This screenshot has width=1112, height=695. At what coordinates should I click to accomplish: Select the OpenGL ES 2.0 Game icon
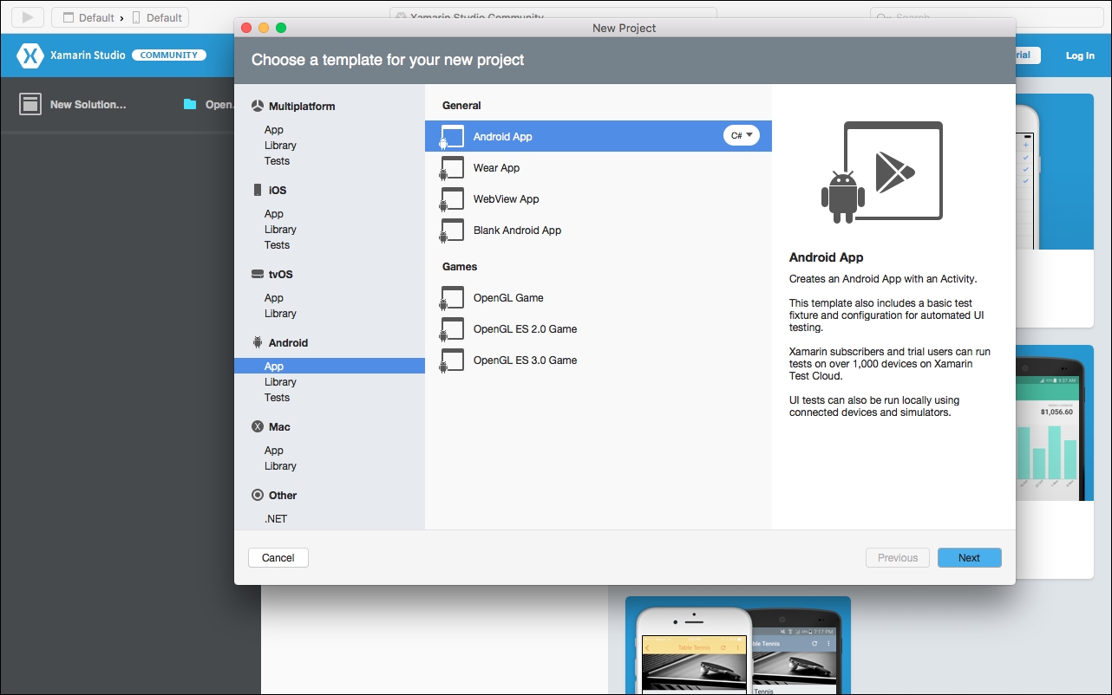[452, 329]
